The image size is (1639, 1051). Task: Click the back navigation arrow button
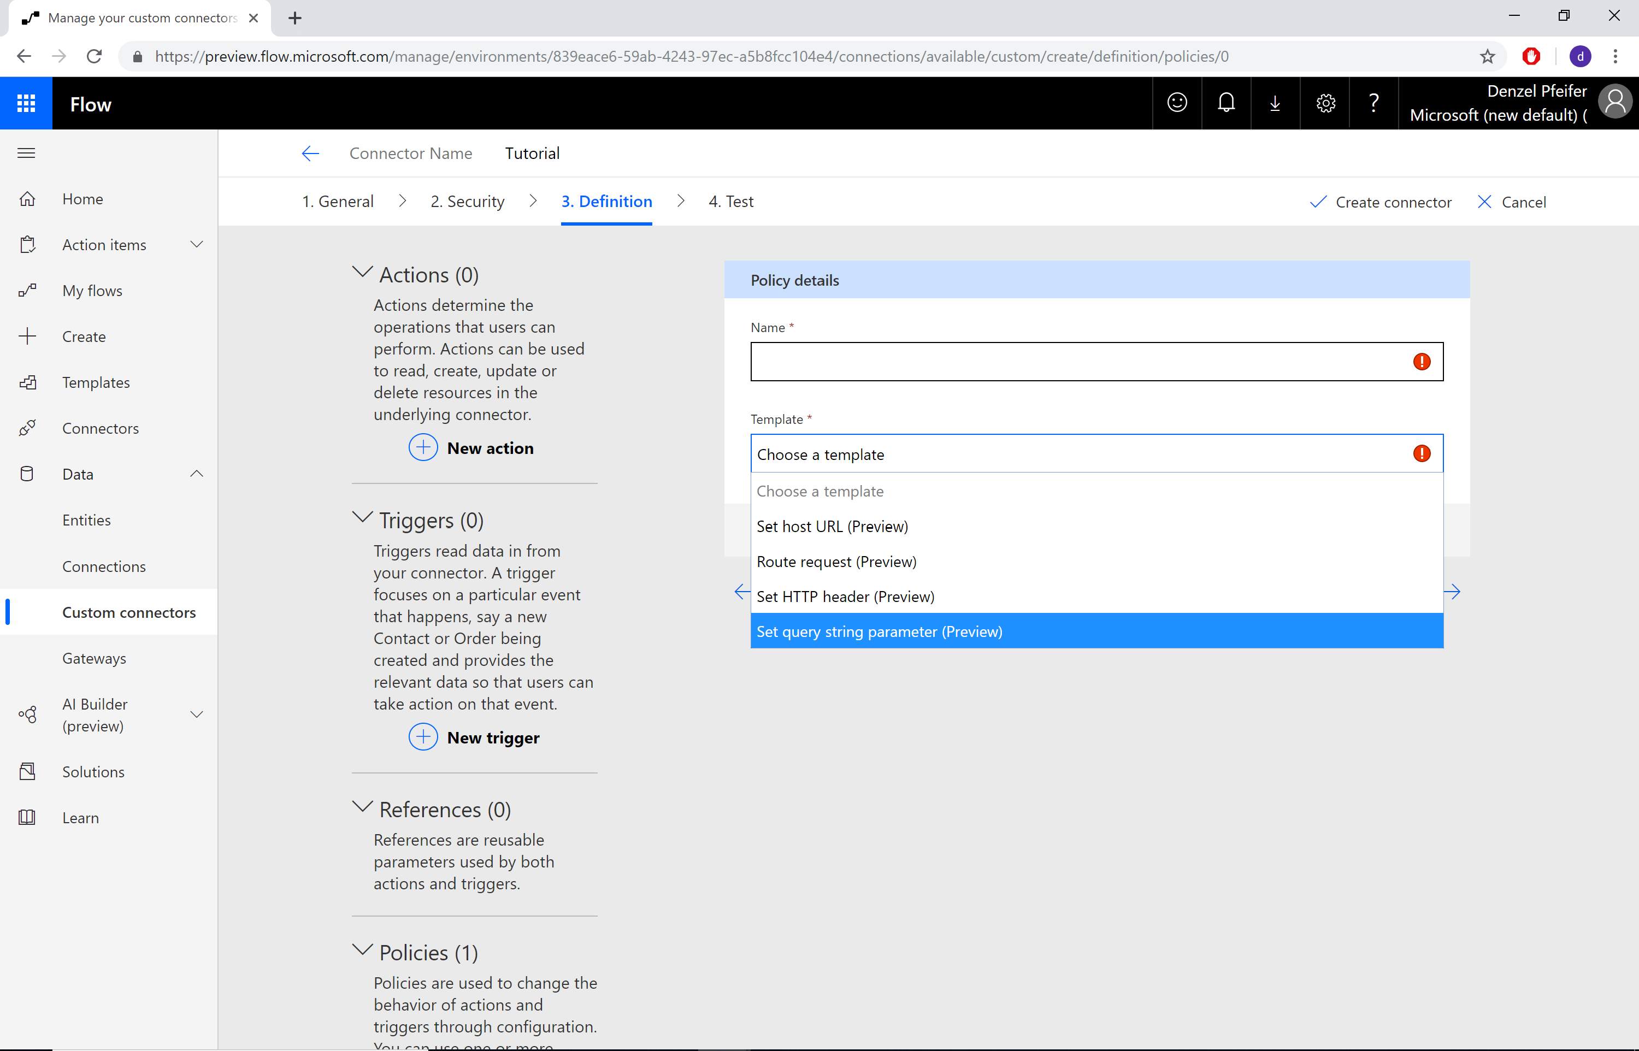click(309, 153)
